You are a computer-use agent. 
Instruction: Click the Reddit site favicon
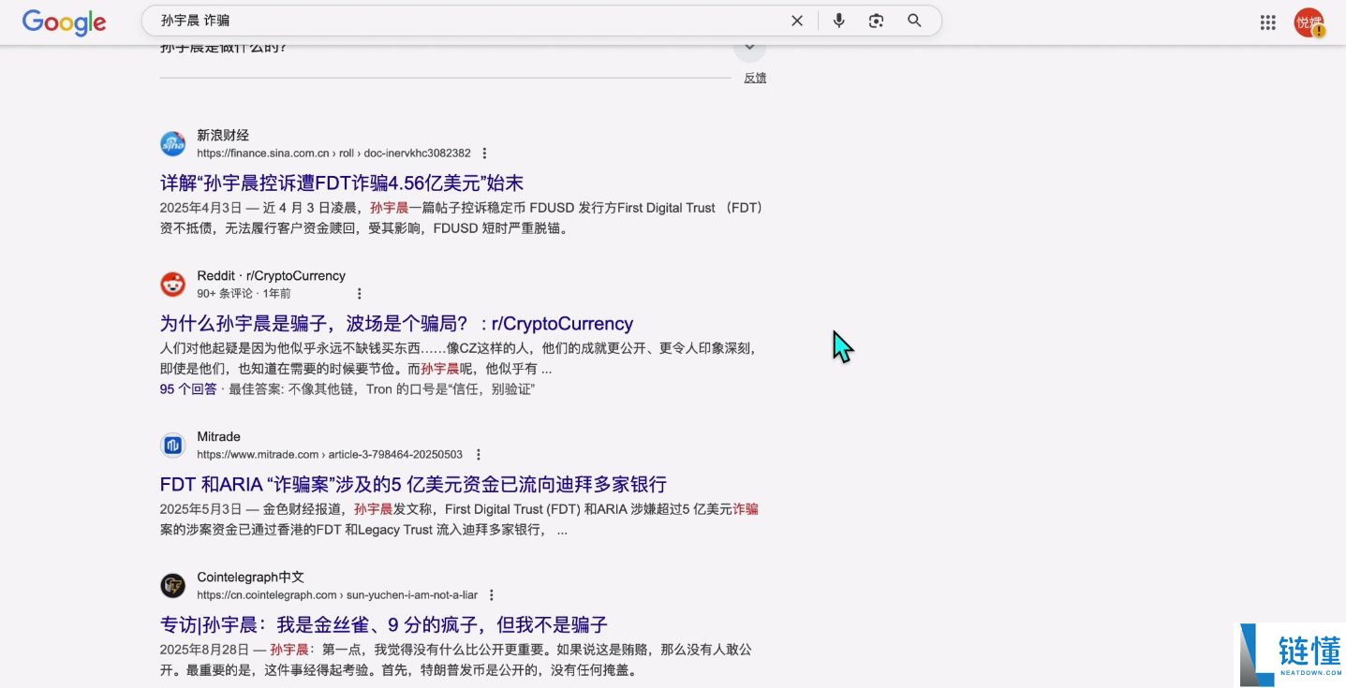coord(172,285)
